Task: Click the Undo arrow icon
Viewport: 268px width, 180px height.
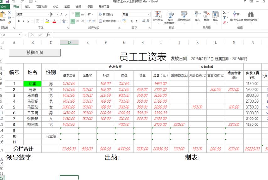Action: pos(14,1)
